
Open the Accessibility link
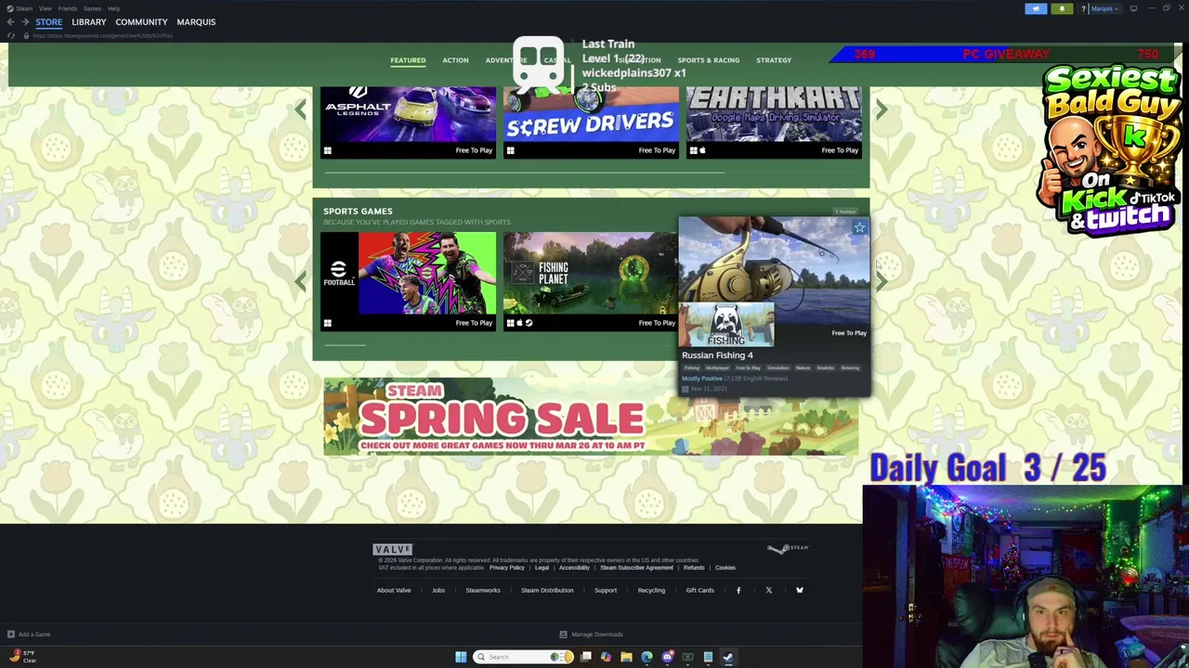pyautogui.click(x=574, y=568)
